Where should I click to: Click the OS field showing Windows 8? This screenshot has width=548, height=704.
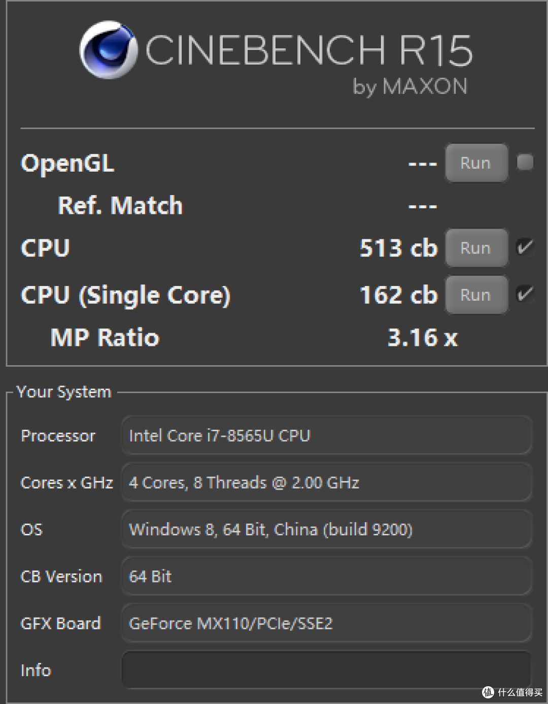pyautogui.click(x=326, y=529)
